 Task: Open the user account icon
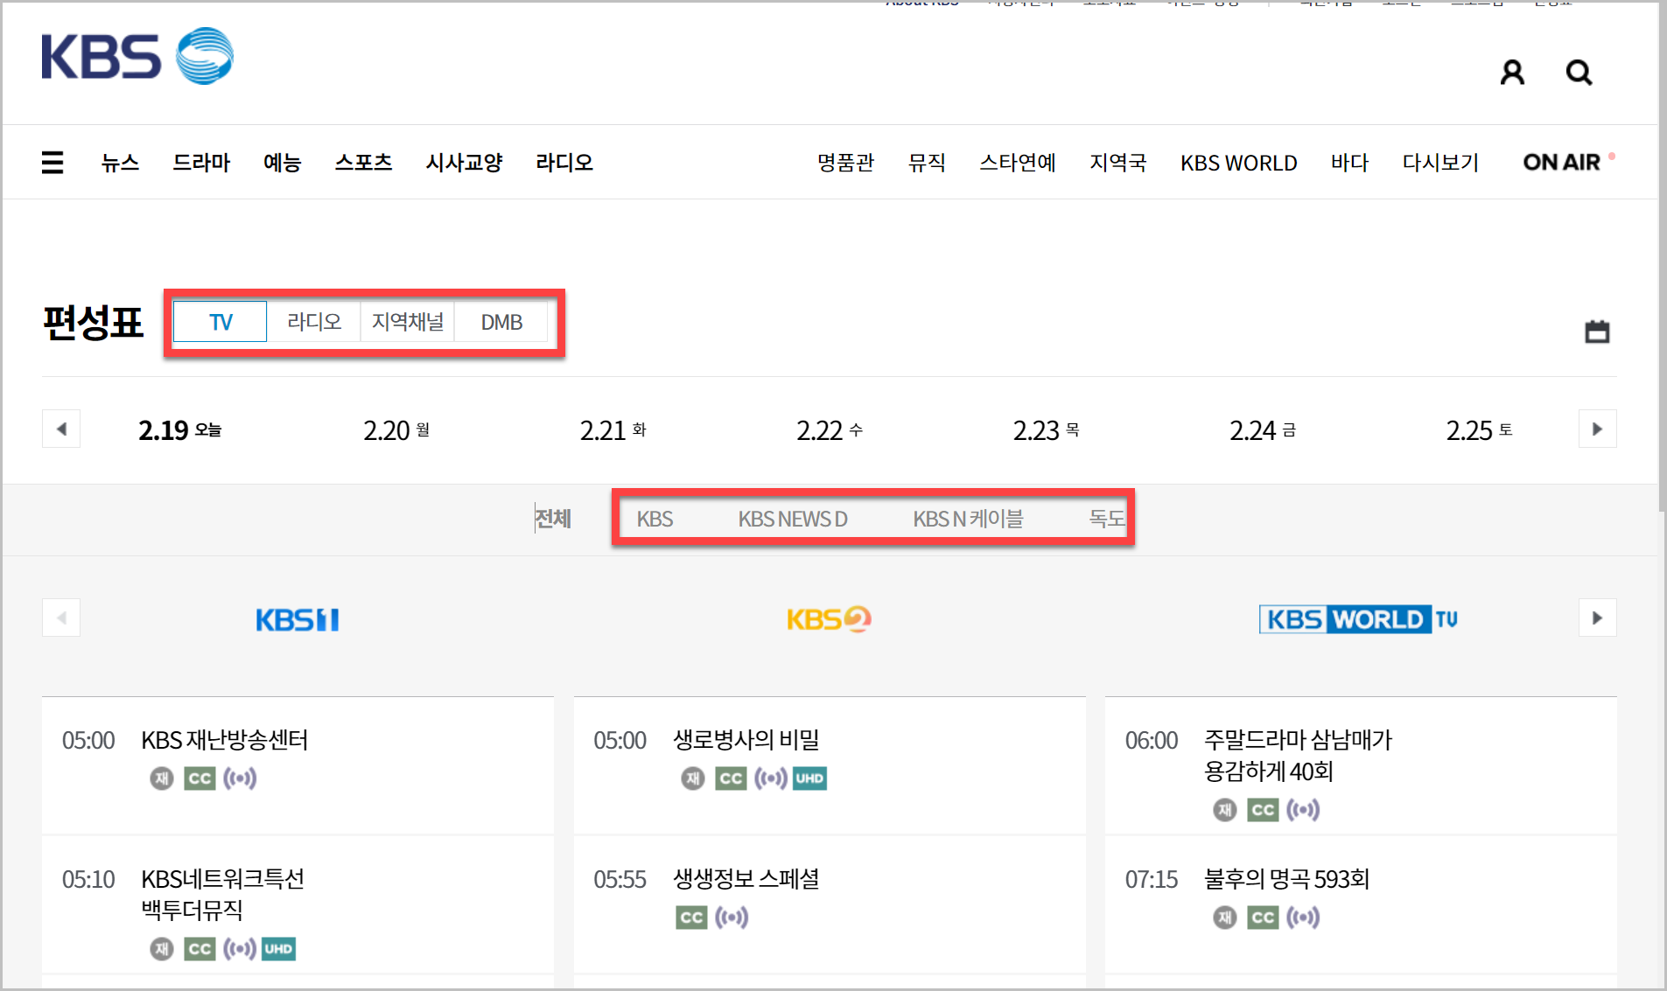coord(1512,73)
